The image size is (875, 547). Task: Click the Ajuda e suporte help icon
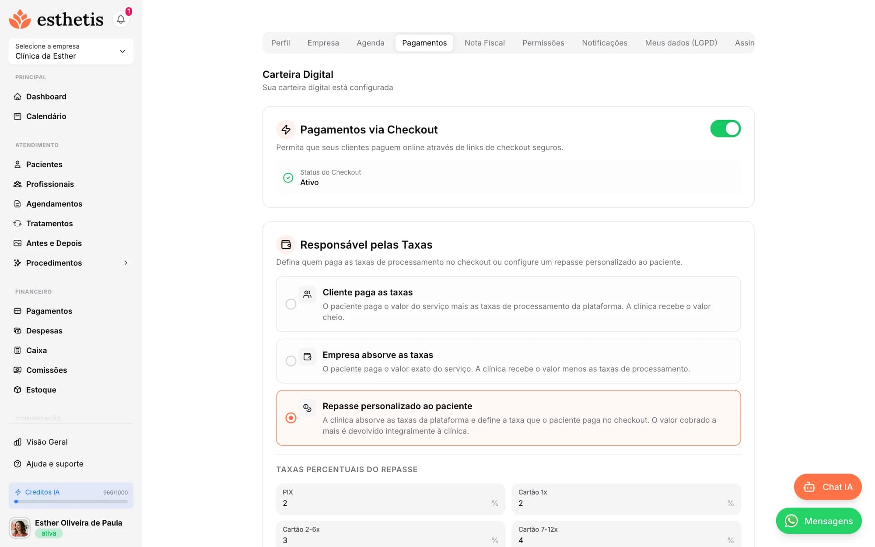(17, 464)
